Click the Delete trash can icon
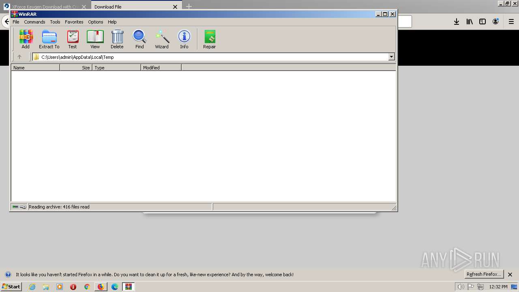This screenshot has height=292, width=519. [117, 39]
